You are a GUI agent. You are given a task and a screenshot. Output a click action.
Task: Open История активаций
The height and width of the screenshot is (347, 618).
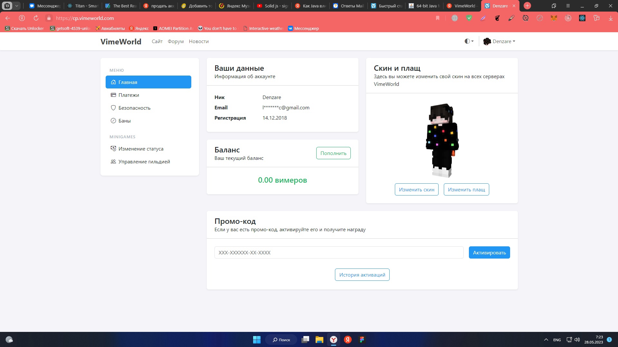[362, 275]
